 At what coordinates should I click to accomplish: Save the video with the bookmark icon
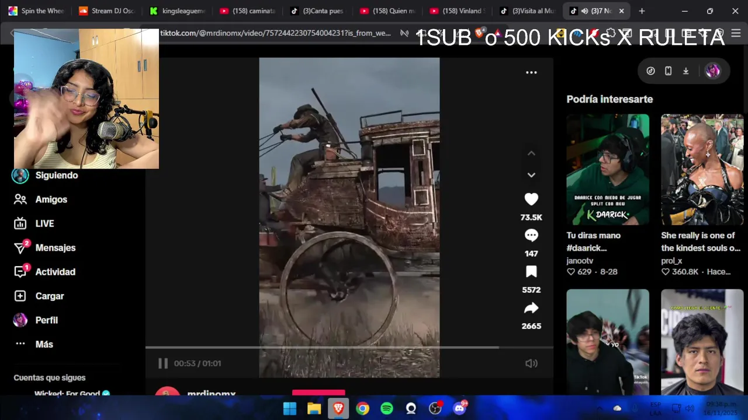click(x=531, y=272)
